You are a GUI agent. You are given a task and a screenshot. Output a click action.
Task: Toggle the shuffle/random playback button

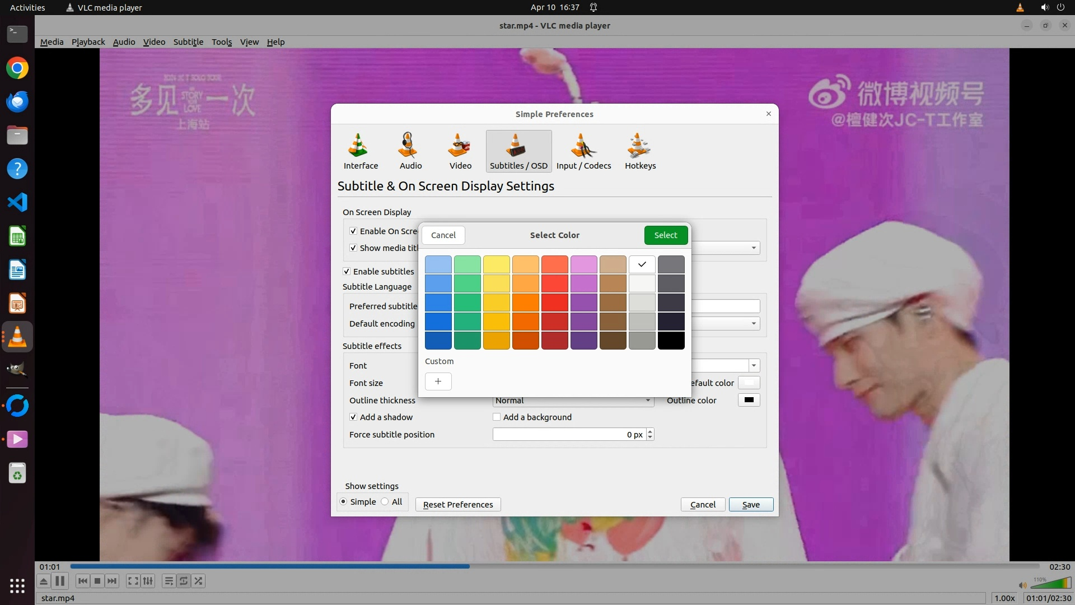pos(199,581)
